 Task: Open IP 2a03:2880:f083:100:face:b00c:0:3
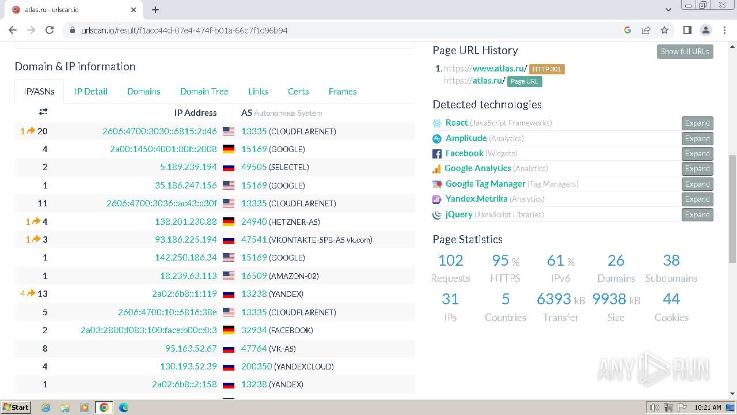[149, 330]
